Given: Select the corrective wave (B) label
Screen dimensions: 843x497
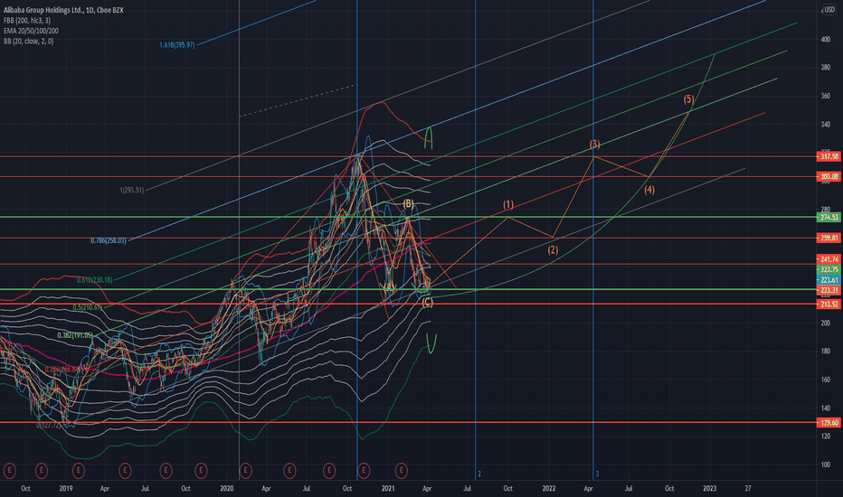Looking at the screenshot, I should (409, 203).
